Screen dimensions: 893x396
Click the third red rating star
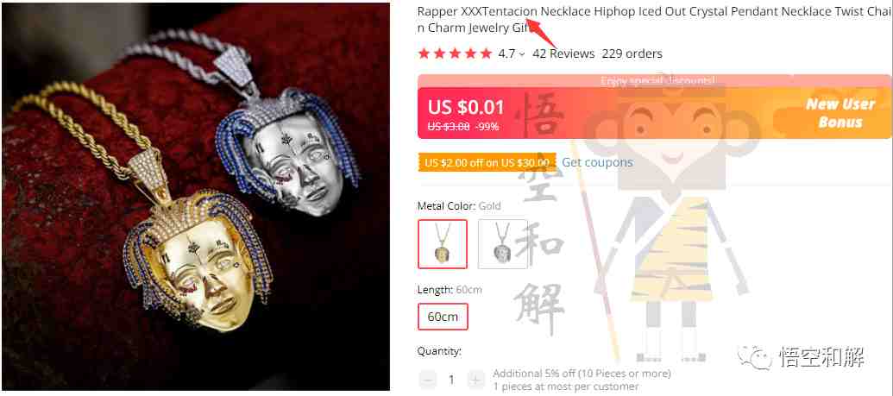coord(455,53)
